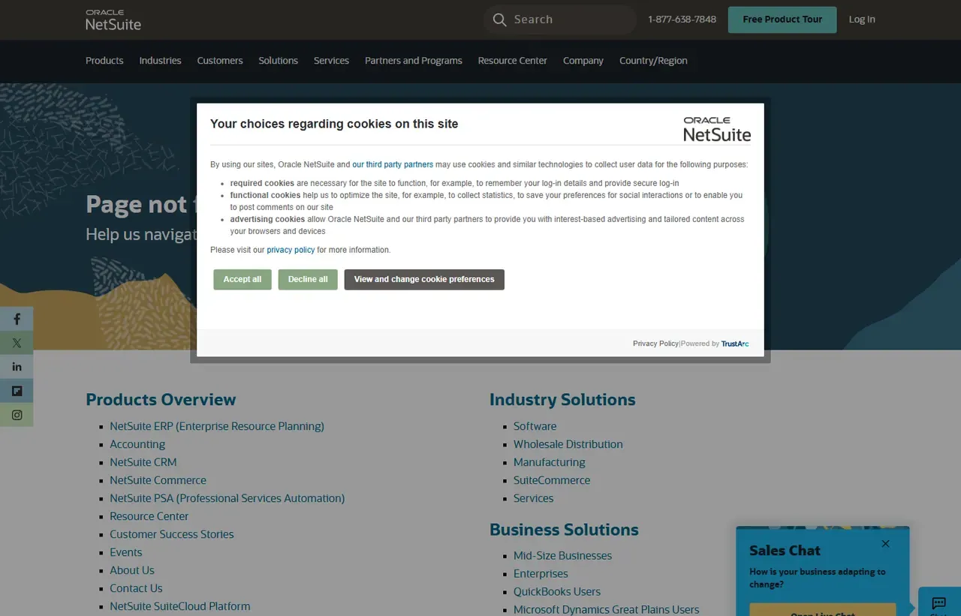Open the Enterprises link
Screen dimensions: 961x616
(541, 574)
